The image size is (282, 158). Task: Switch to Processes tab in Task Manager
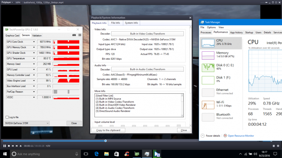tap(206, 32)
